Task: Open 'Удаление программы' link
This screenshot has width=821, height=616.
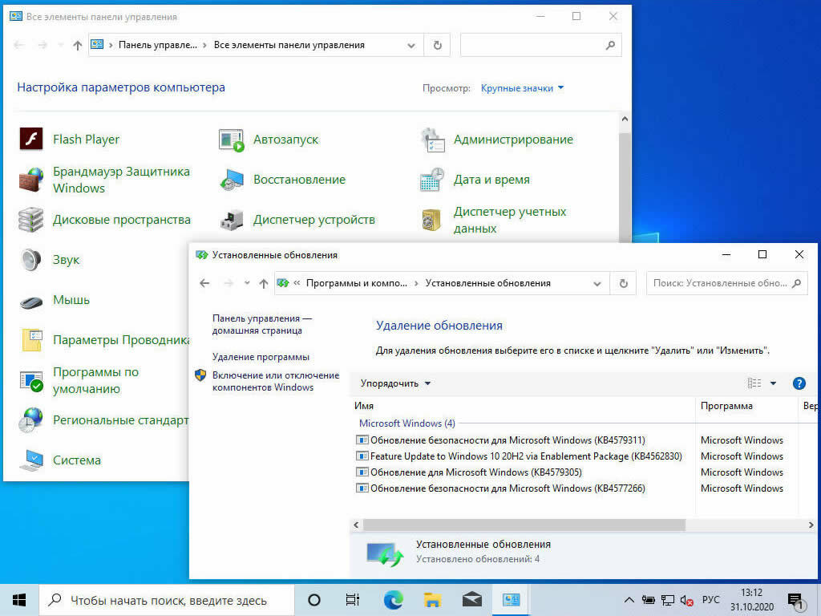Action: pos(261,357)
